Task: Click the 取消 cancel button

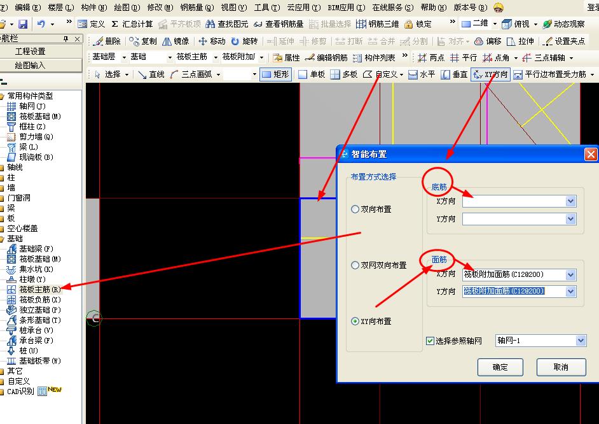Action: (561, 367)
